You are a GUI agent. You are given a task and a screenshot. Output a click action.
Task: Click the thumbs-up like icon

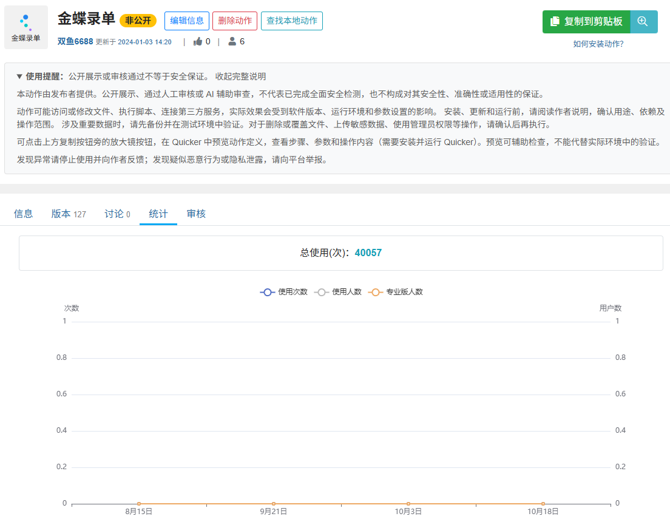pos(197,41)
